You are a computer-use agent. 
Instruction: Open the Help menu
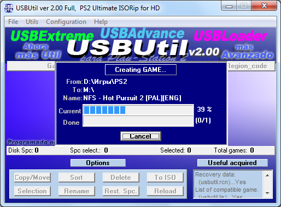pos(101,22)
